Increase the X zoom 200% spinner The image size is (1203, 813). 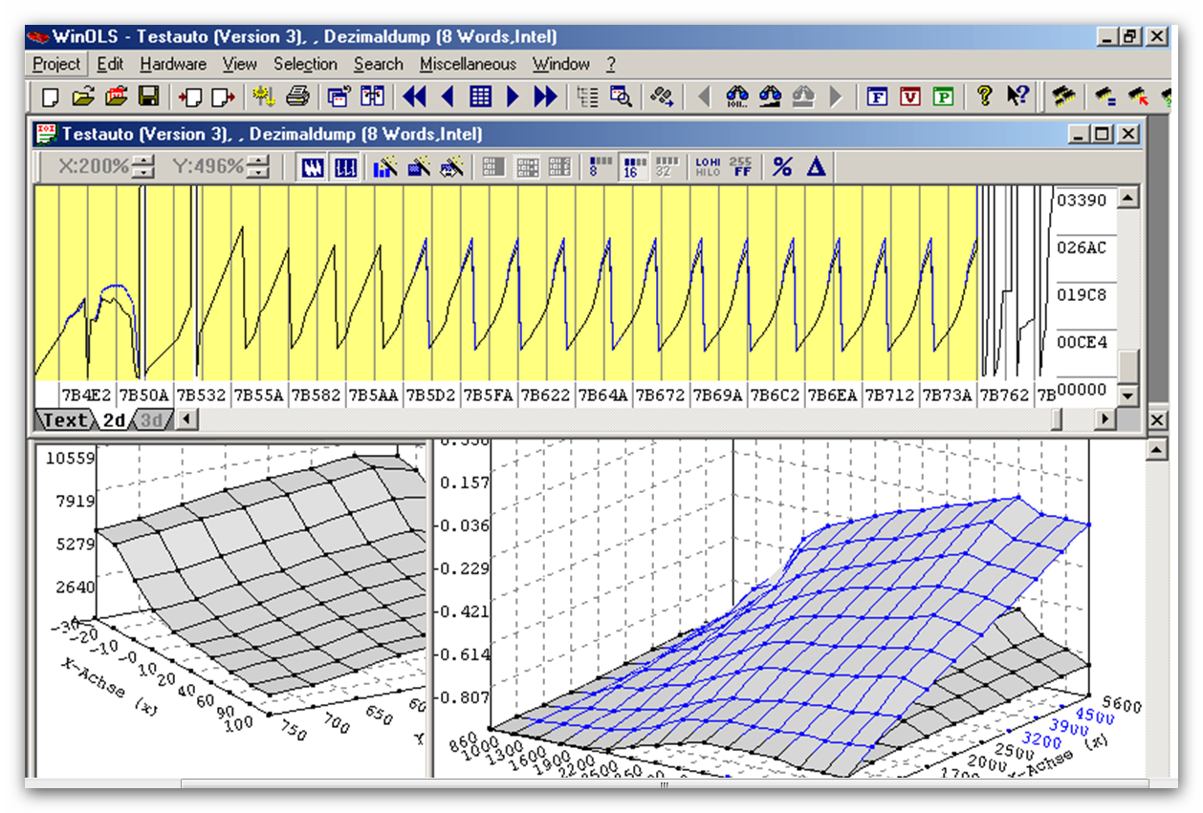point(143,161)
